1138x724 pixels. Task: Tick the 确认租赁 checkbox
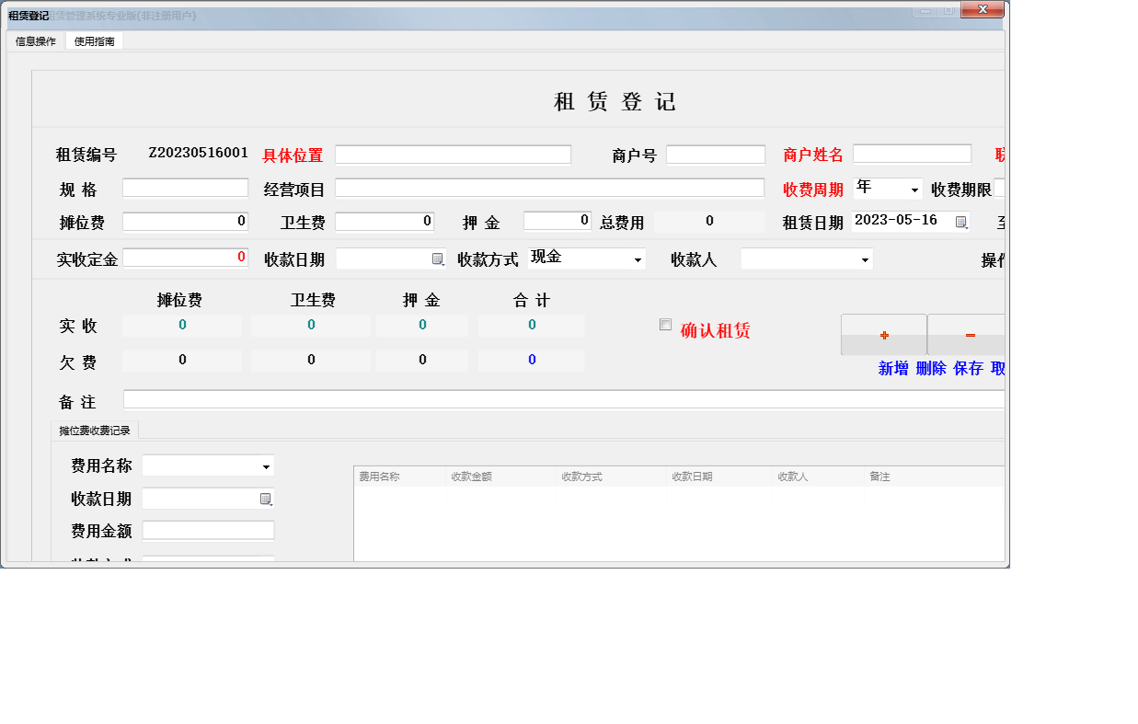tap(665, 324)
